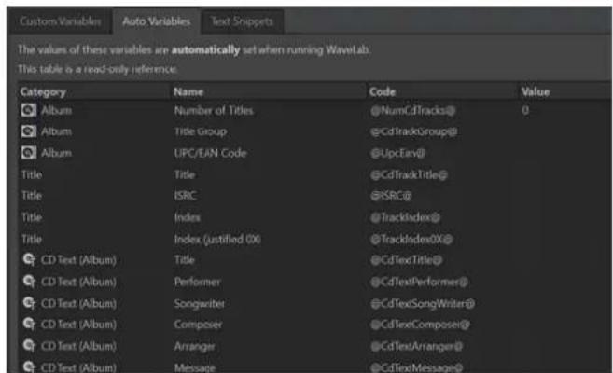Select the ISRC name cell
Viewport: 613px width, 373px height.
pyautogui.click(x=186, y=195)
